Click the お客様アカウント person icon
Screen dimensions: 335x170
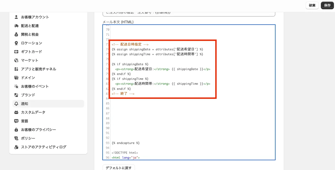pyautogui.click(x=16, y=17)
